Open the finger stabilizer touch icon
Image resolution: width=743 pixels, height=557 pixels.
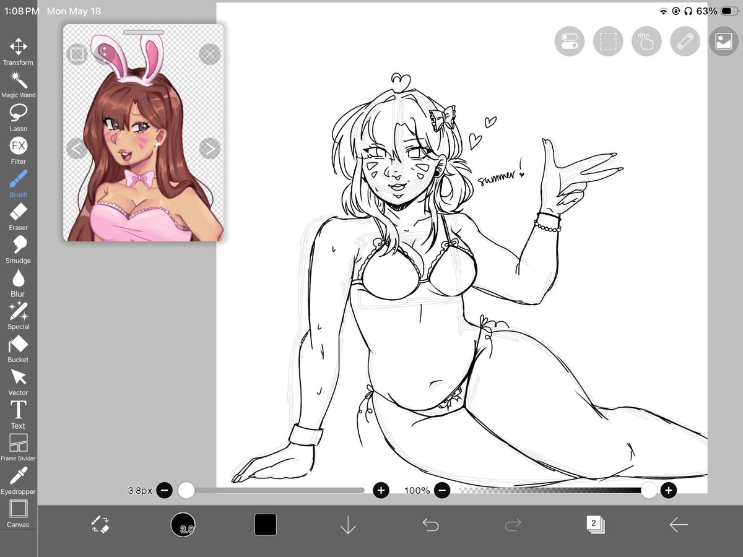pyautogui.click(x=646, y=41)
